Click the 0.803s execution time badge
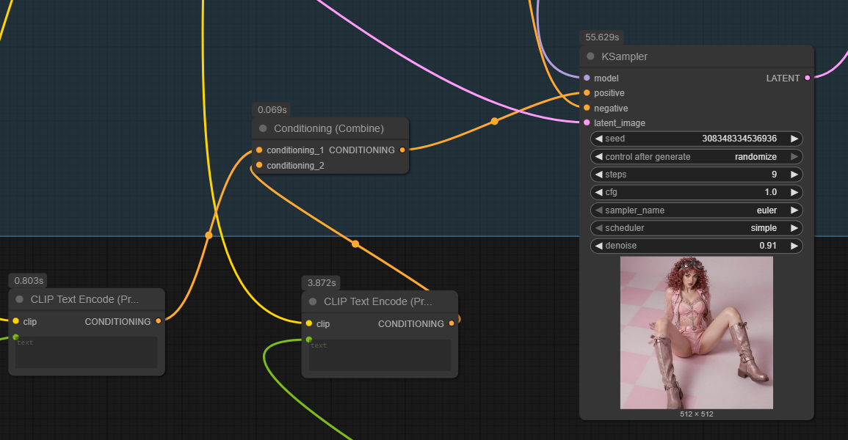 28,281
